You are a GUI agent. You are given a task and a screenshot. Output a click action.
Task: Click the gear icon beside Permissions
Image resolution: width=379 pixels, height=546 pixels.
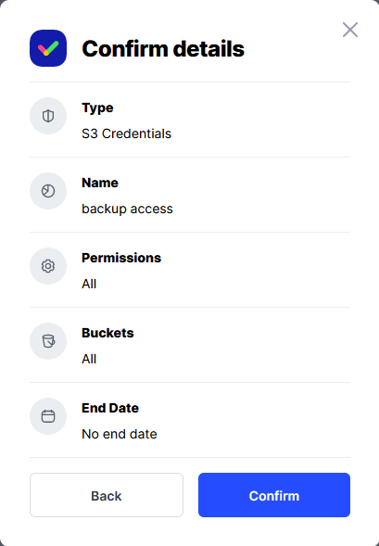[x=48, y=266]
